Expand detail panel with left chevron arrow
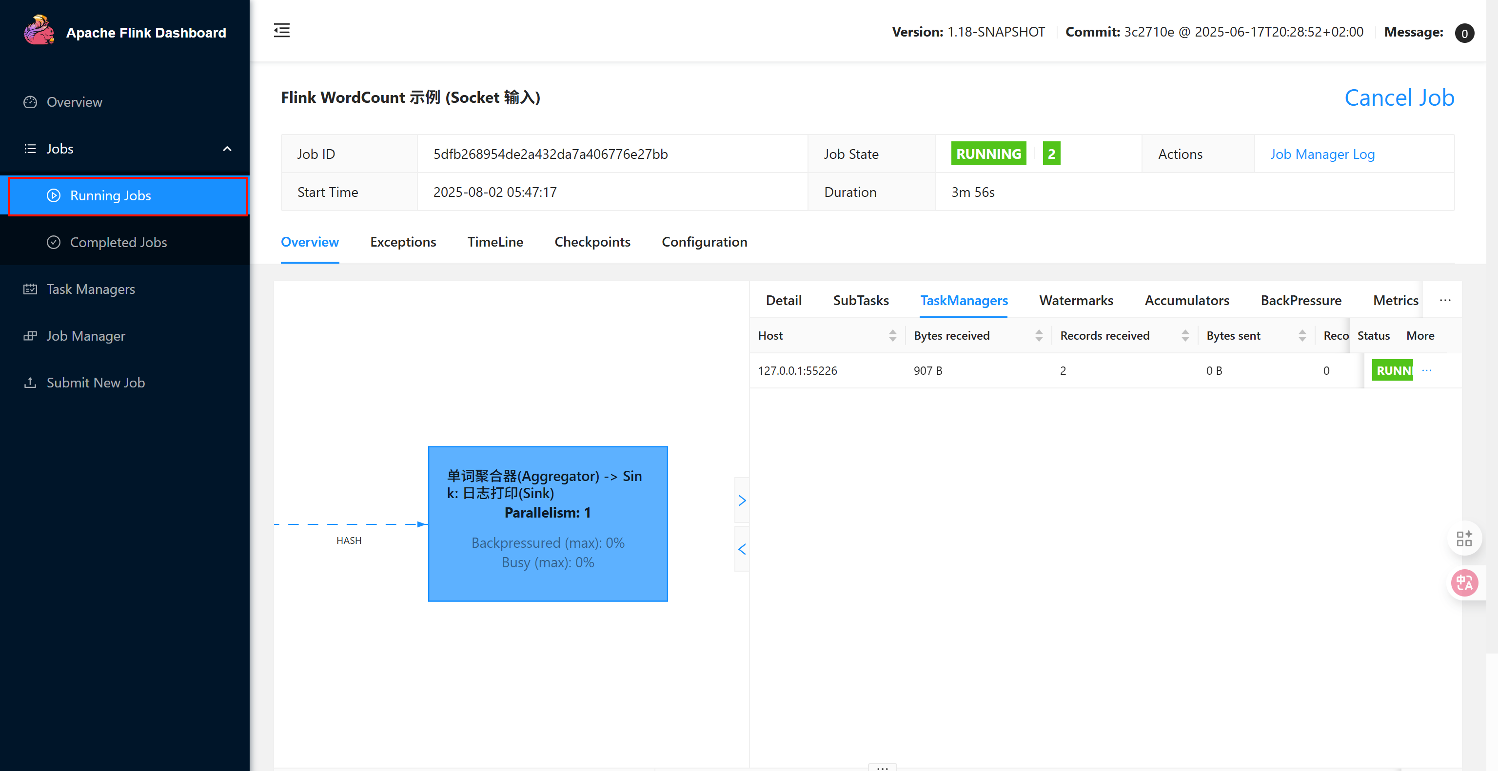 click(x=741, y=549)
